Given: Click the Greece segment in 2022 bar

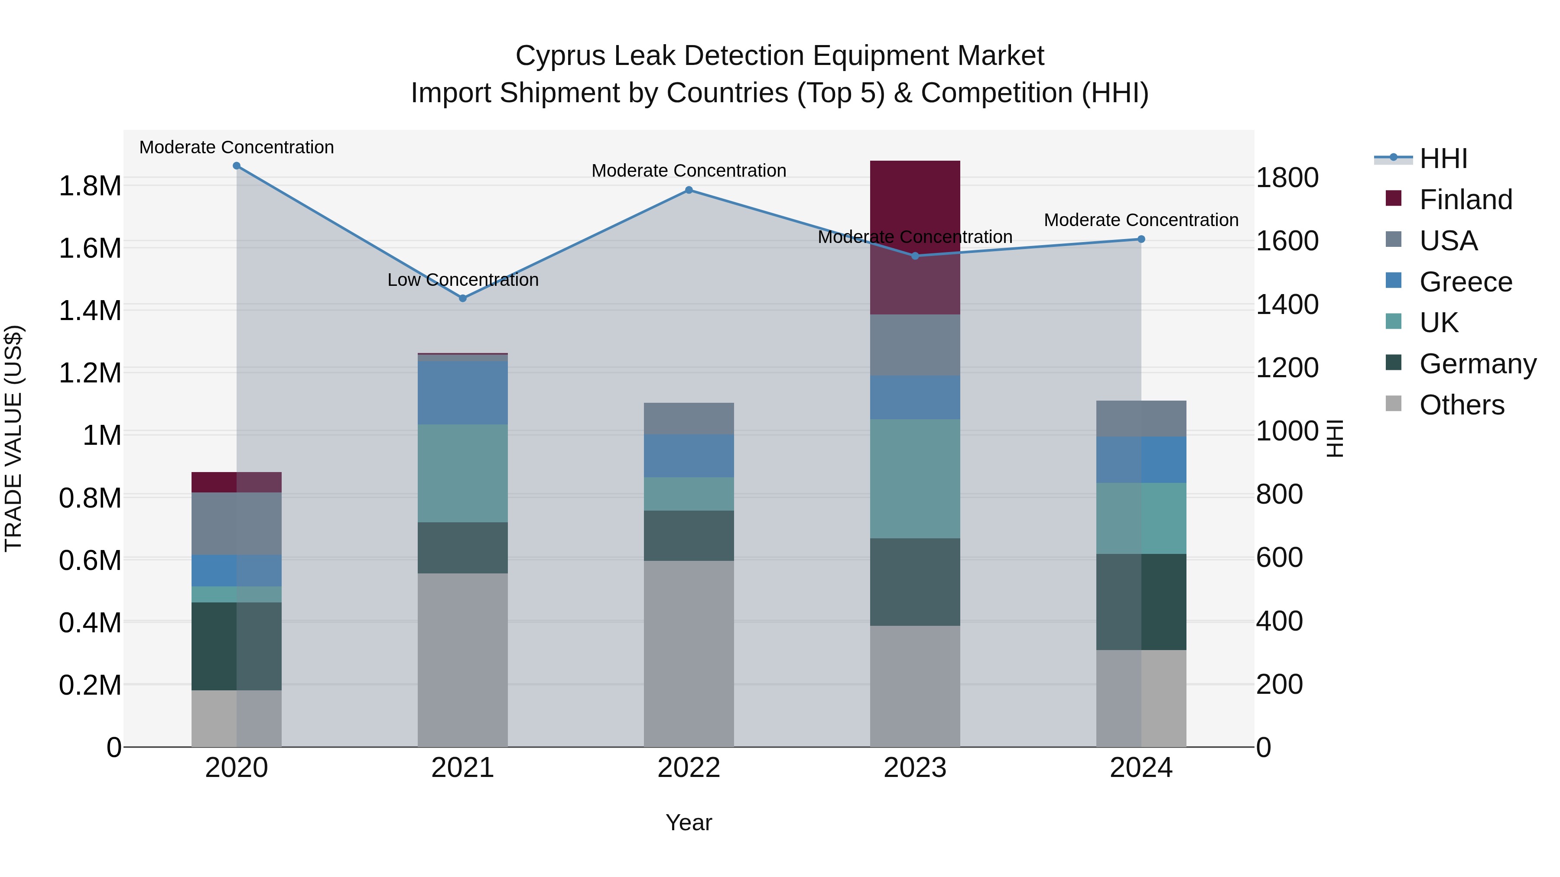Looking at the screenshot, I should 689,456.
